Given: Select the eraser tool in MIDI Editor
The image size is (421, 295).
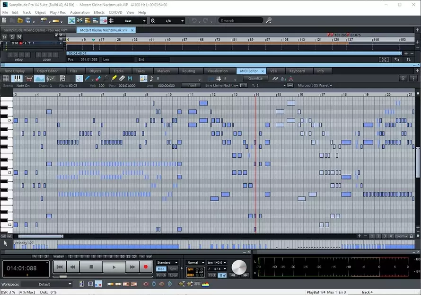Looking at the screenshot, I should pyautogui.click(x=98, y=79).
